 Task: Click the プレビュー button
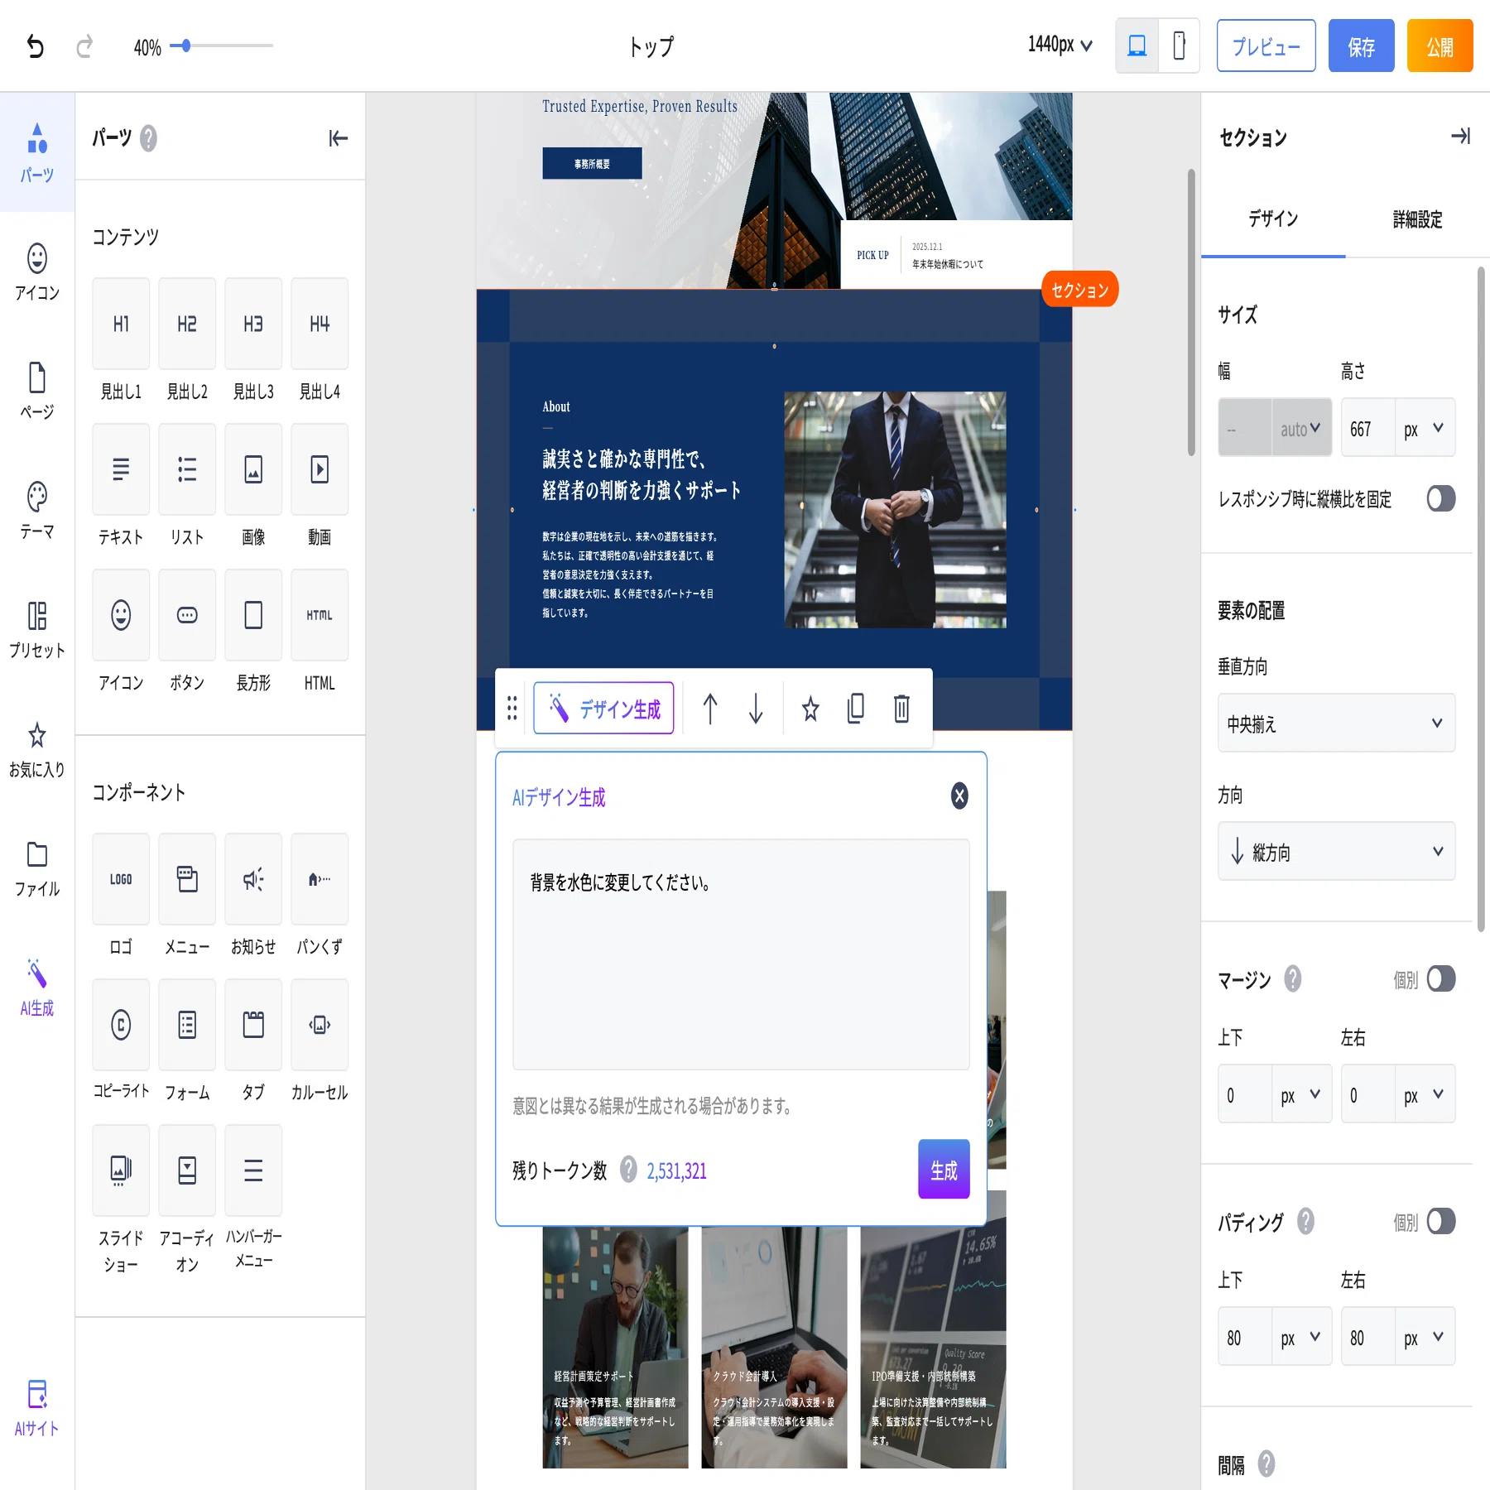coord(1266,46)
